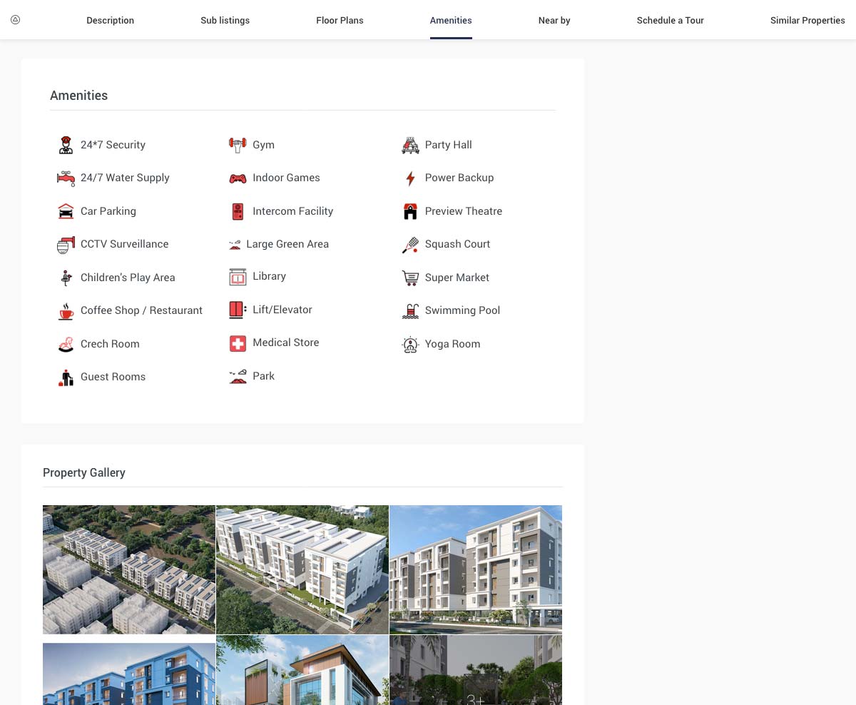Click the Children's Play Area icon

(x=66, y=278)
